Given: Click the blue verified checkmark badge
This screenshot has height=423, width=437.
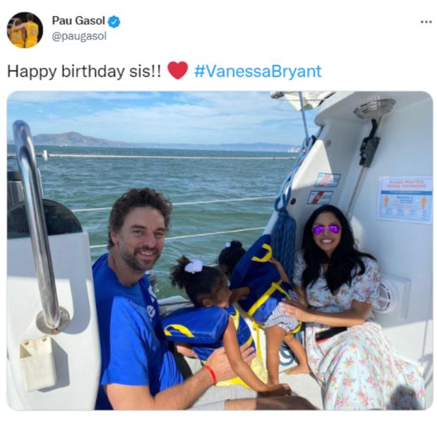Looking at the screenshot, I should (114, 21).
